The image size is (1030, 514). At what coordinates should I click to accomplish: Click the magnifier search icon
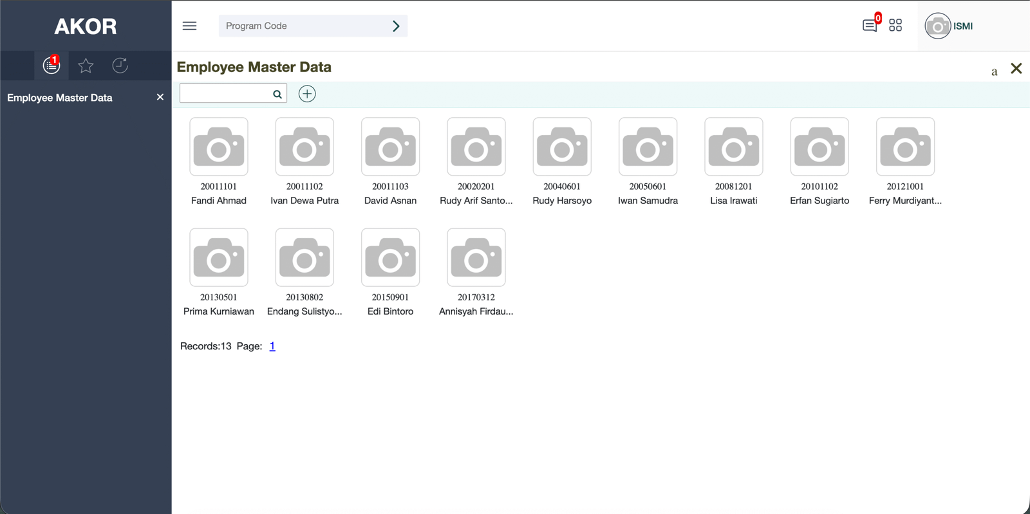(277, 95)
